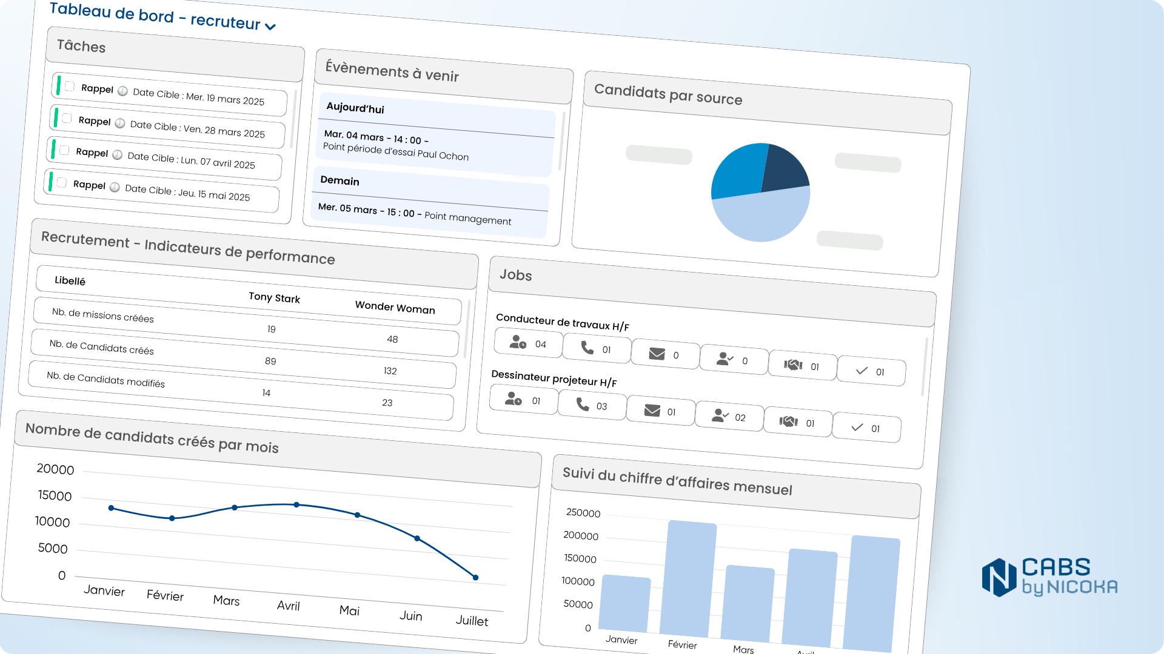Click the person-clock icon for Conducteur de travaux
This screenshot has height=654, width=1164.
tap(518, 342)
